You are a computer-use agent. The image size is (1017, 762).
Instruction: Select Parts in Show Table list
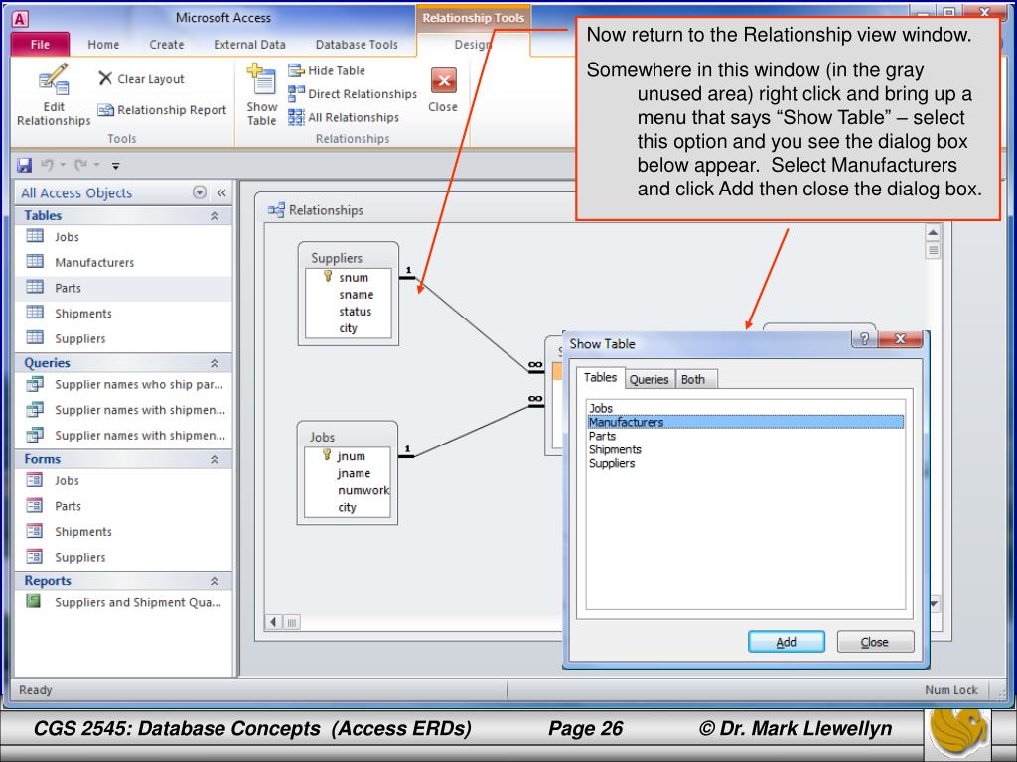tap(745, 437)
